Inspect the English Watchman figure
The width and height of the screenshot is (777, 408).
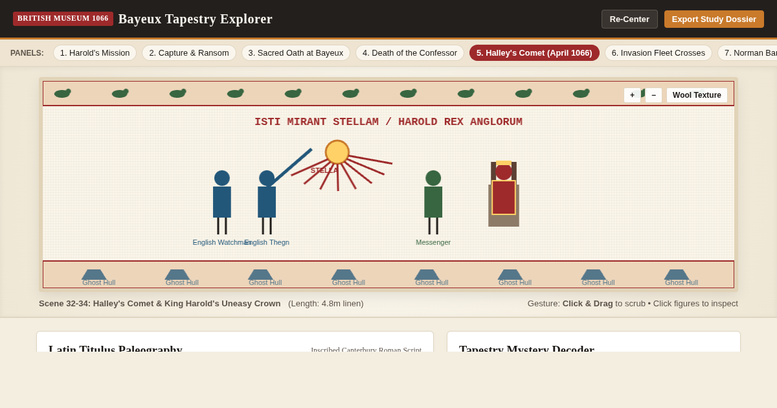click(222, 202)
